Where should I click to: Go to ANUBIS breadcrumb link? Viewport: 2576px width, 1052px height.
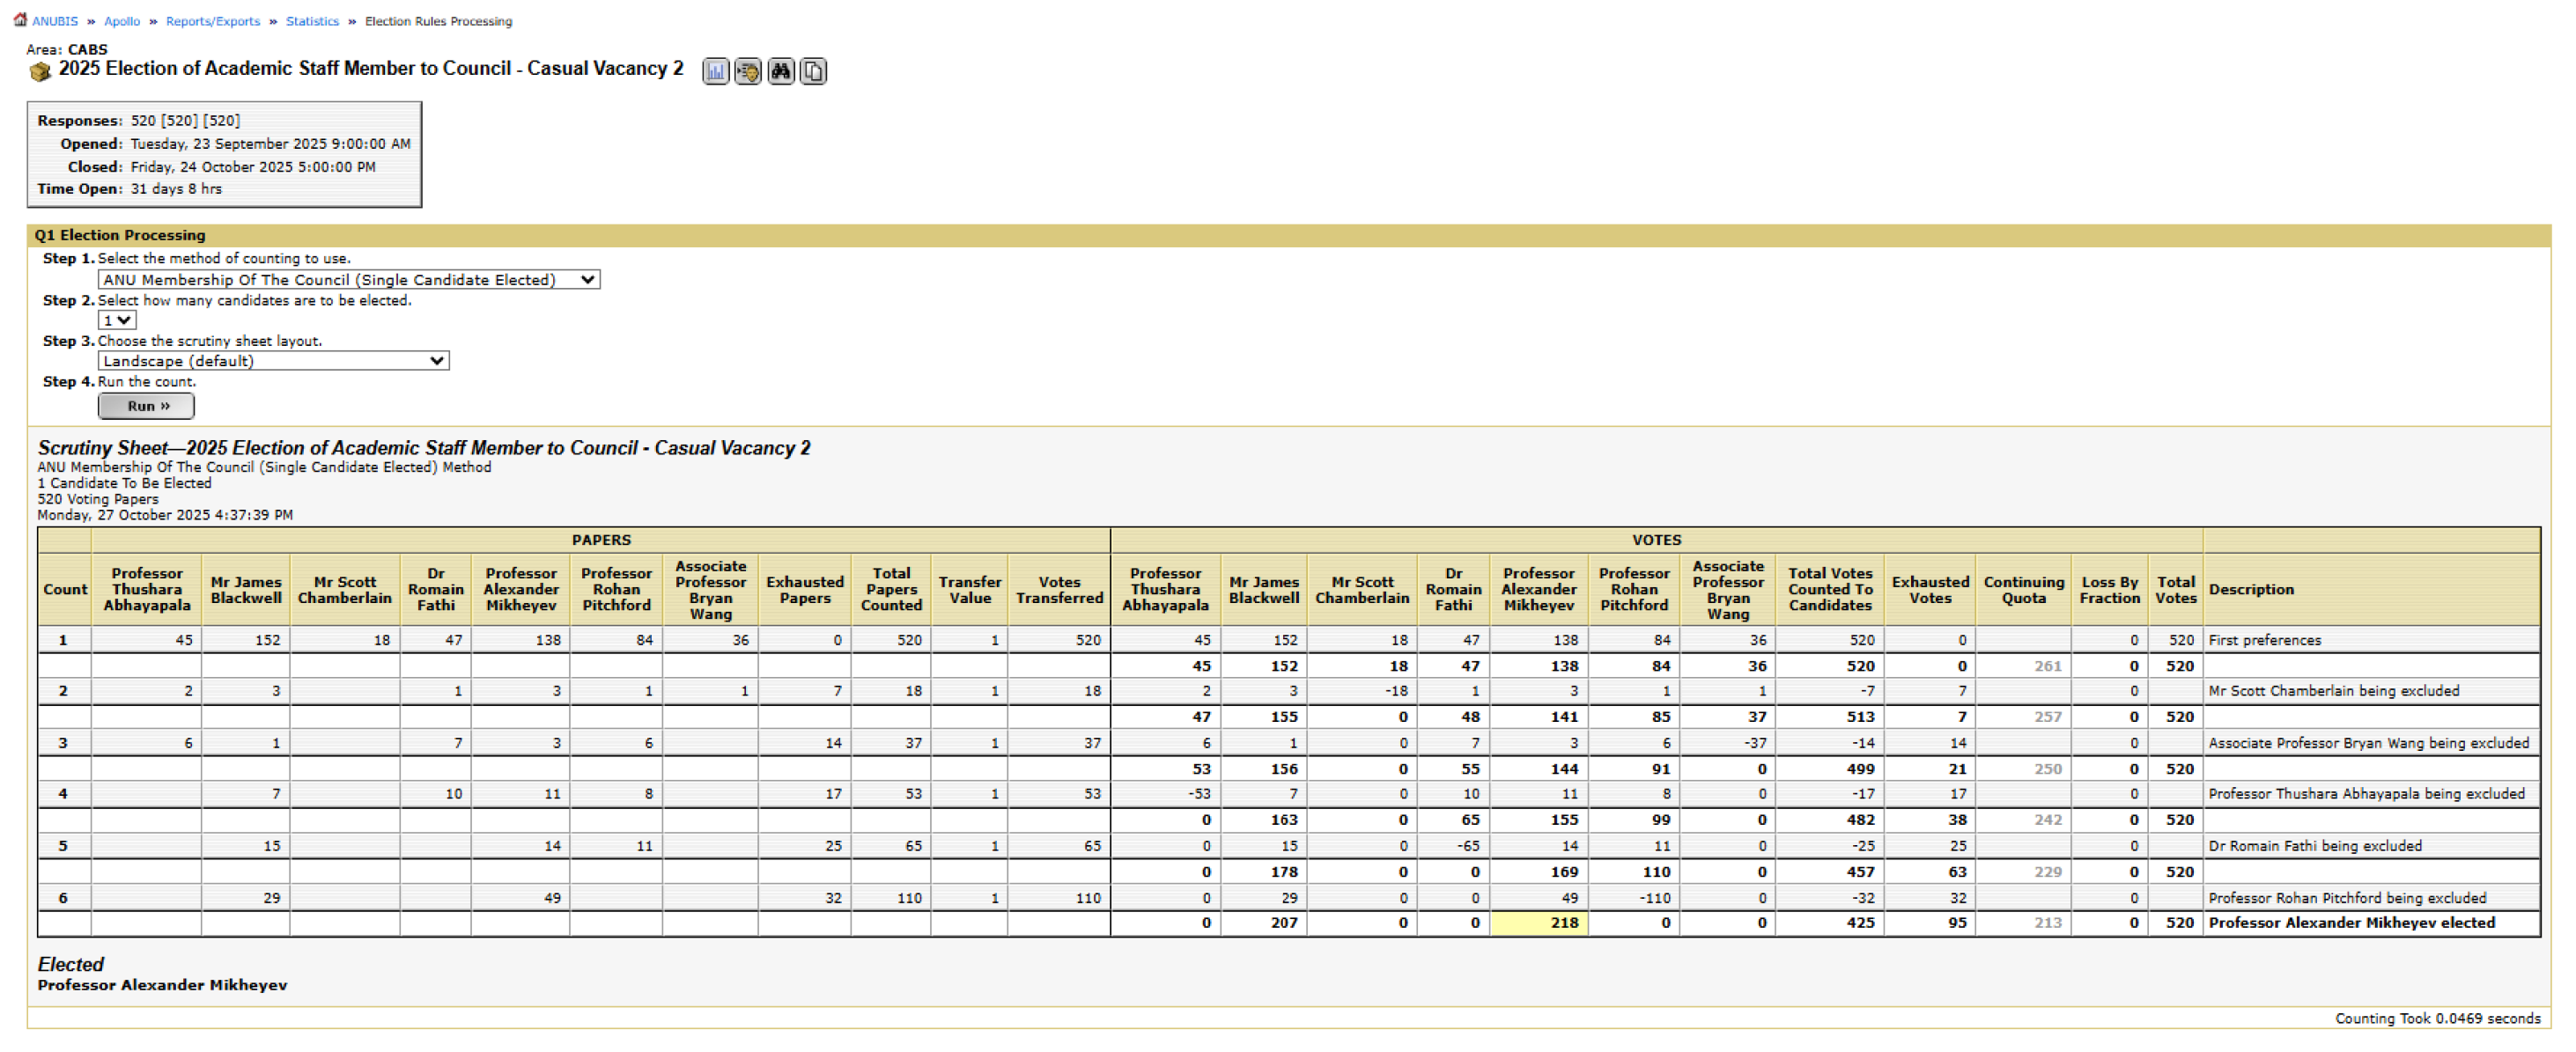pos(54,21)
